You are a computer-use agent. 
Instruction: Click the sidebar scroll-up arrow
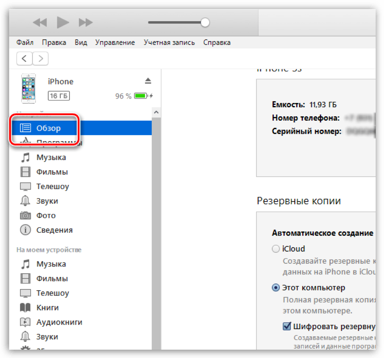pos(156,112)
